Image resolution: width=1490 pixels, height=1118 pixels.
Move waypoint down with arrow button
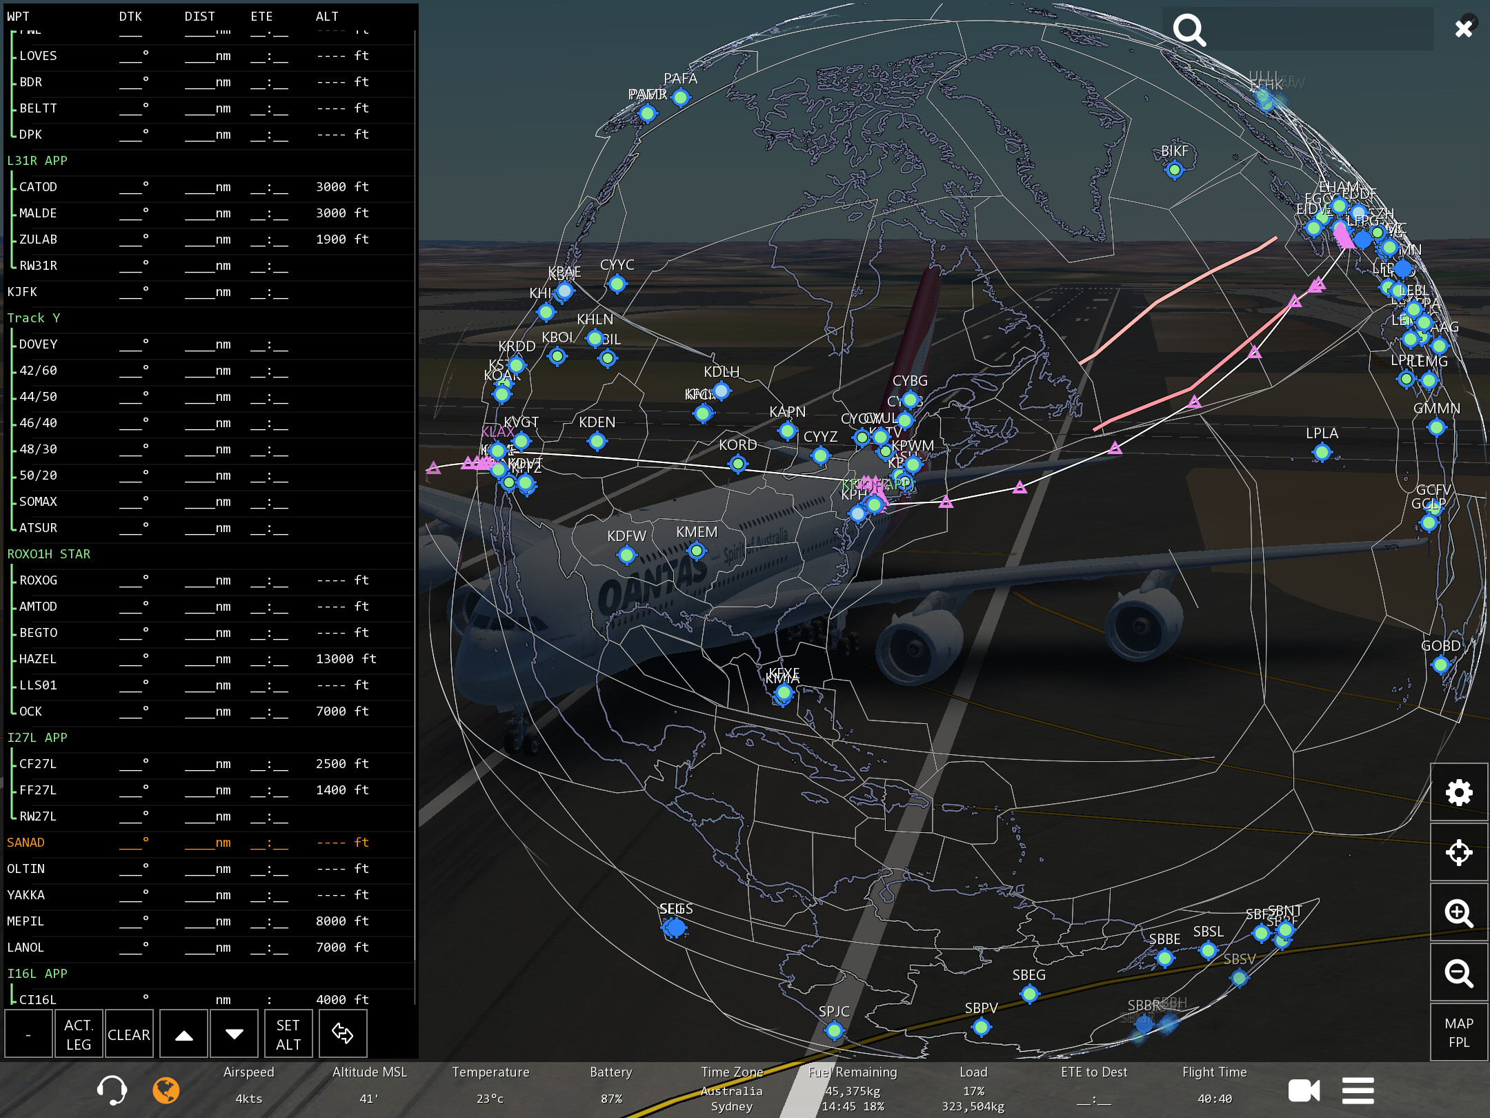(235, 1033)
